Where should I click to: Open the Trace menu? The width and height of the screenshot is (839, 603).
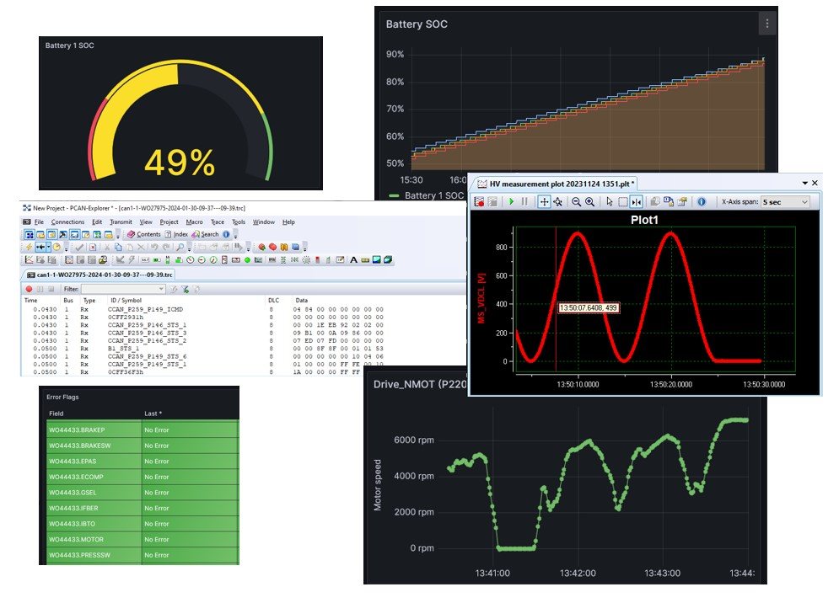[x=218, y=221]
